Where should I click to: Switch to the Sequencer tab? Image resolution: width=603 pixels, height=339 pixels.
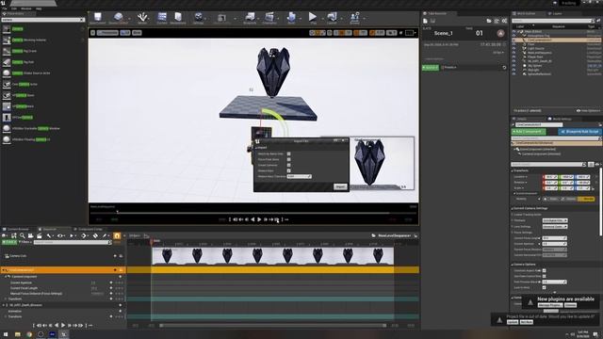click(x=49, y=229)
